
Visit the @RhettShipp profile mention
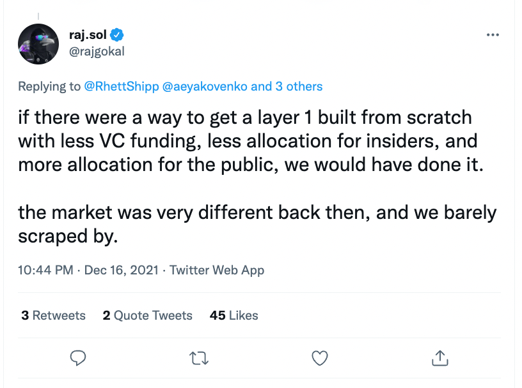(123, 86)
